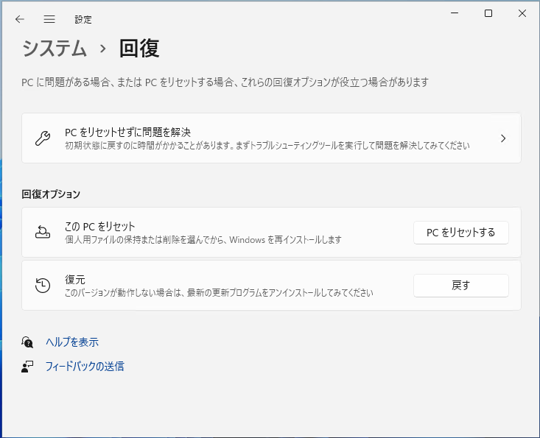Click the 設定 window title text
Image resolution: width=540 pixels, height=438 pixels.
83,20
